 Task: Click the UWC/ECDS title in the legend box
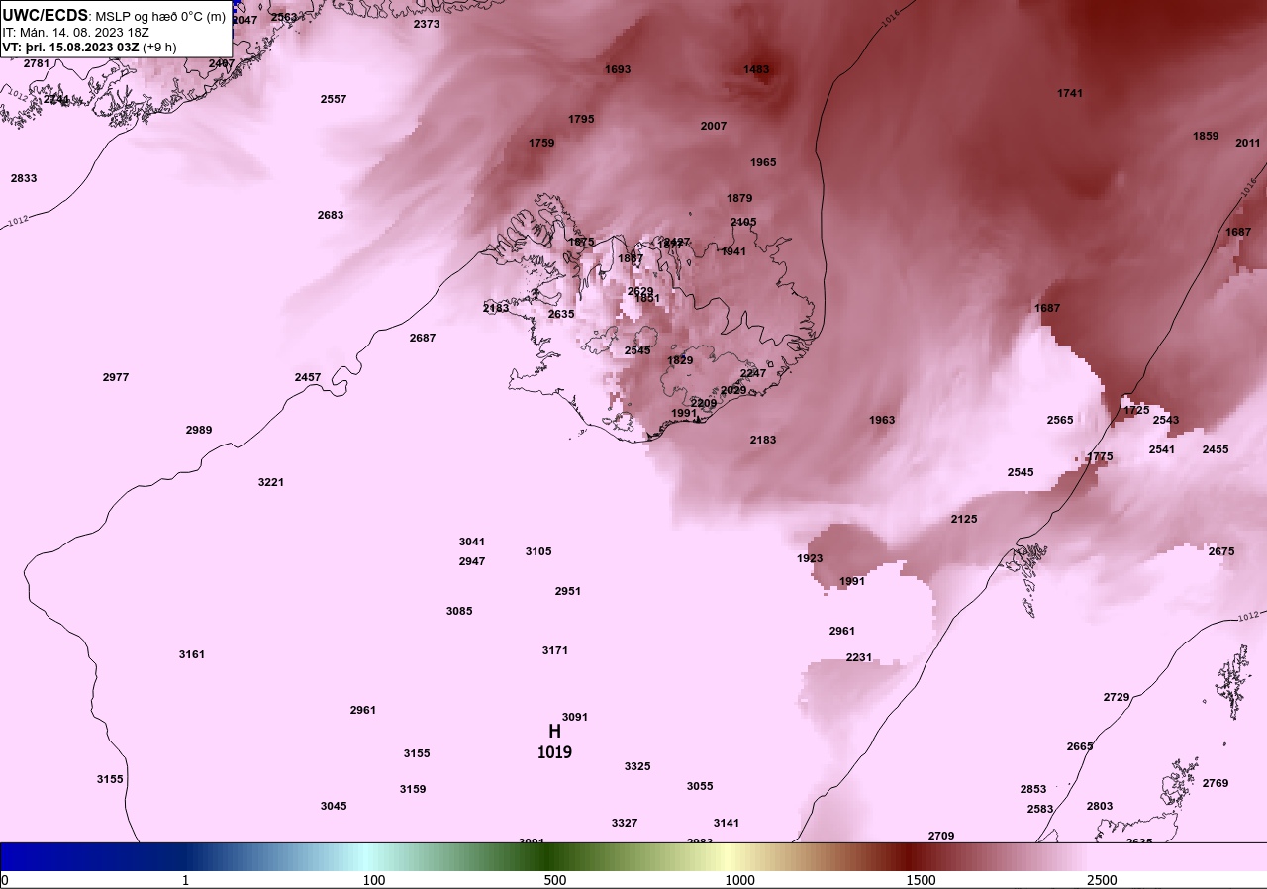46,15
